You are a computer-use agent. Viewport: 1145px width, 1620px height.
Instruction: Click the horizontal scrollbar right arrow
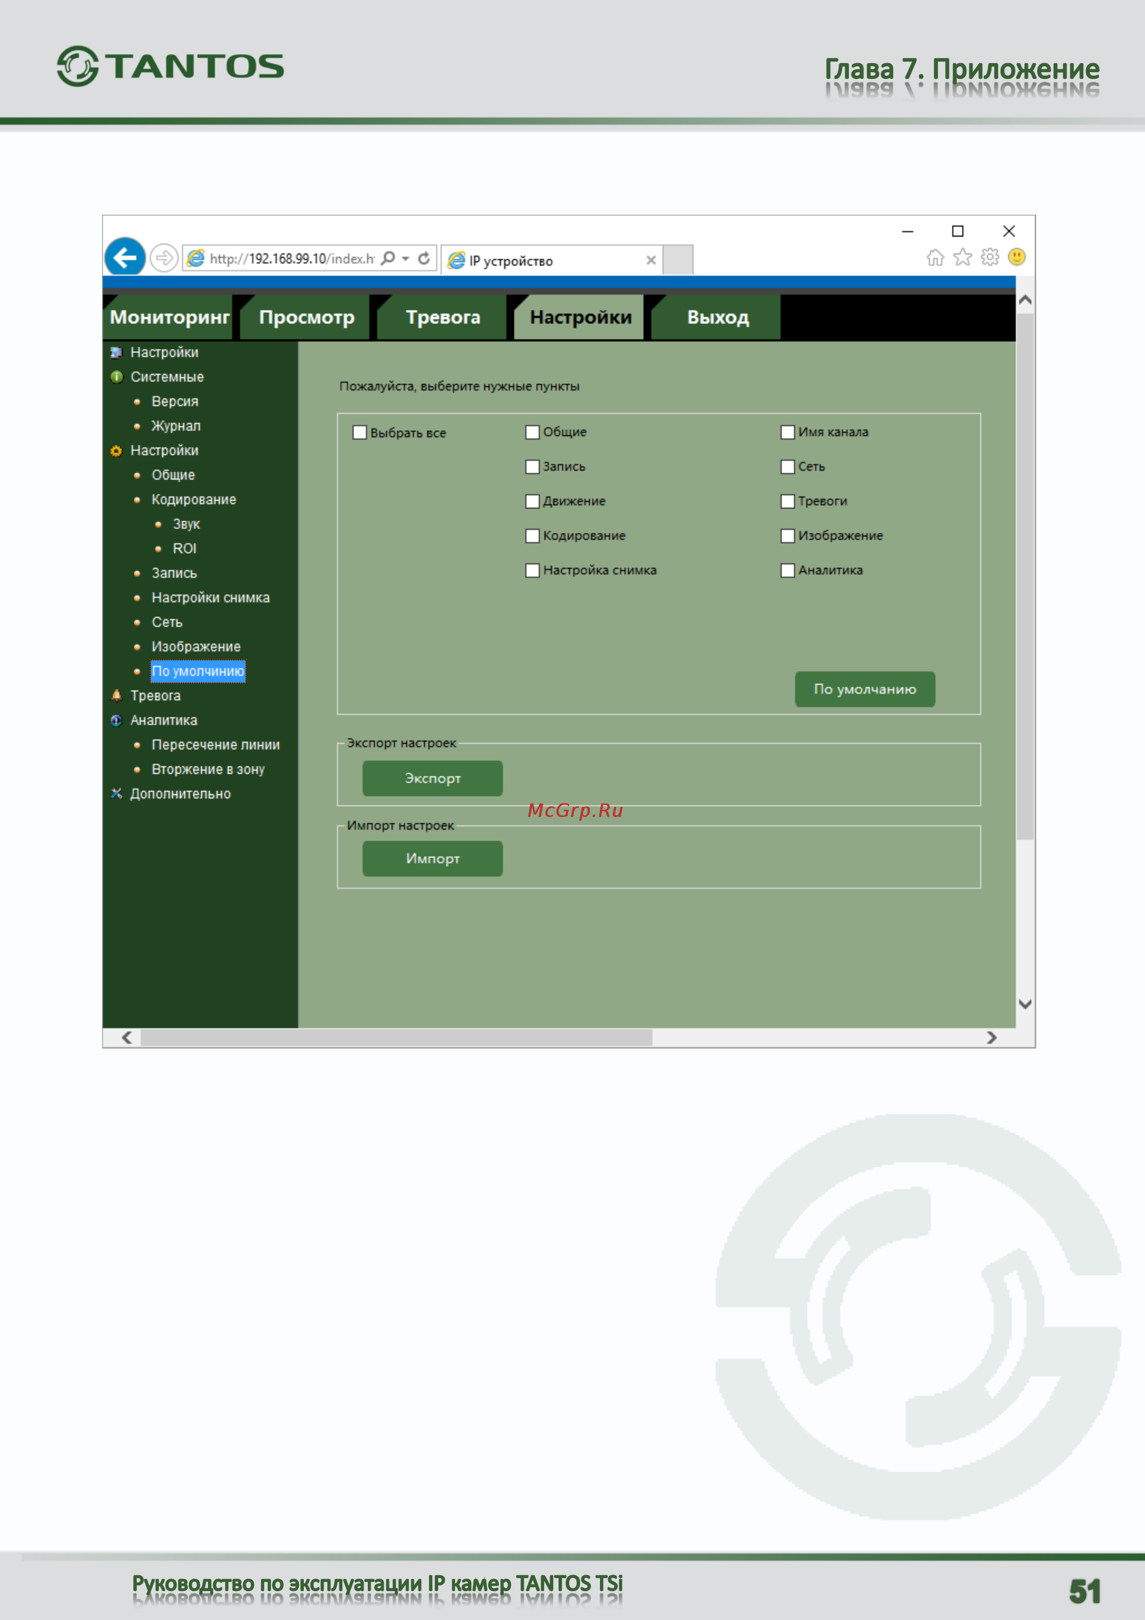coord(991,1037)
